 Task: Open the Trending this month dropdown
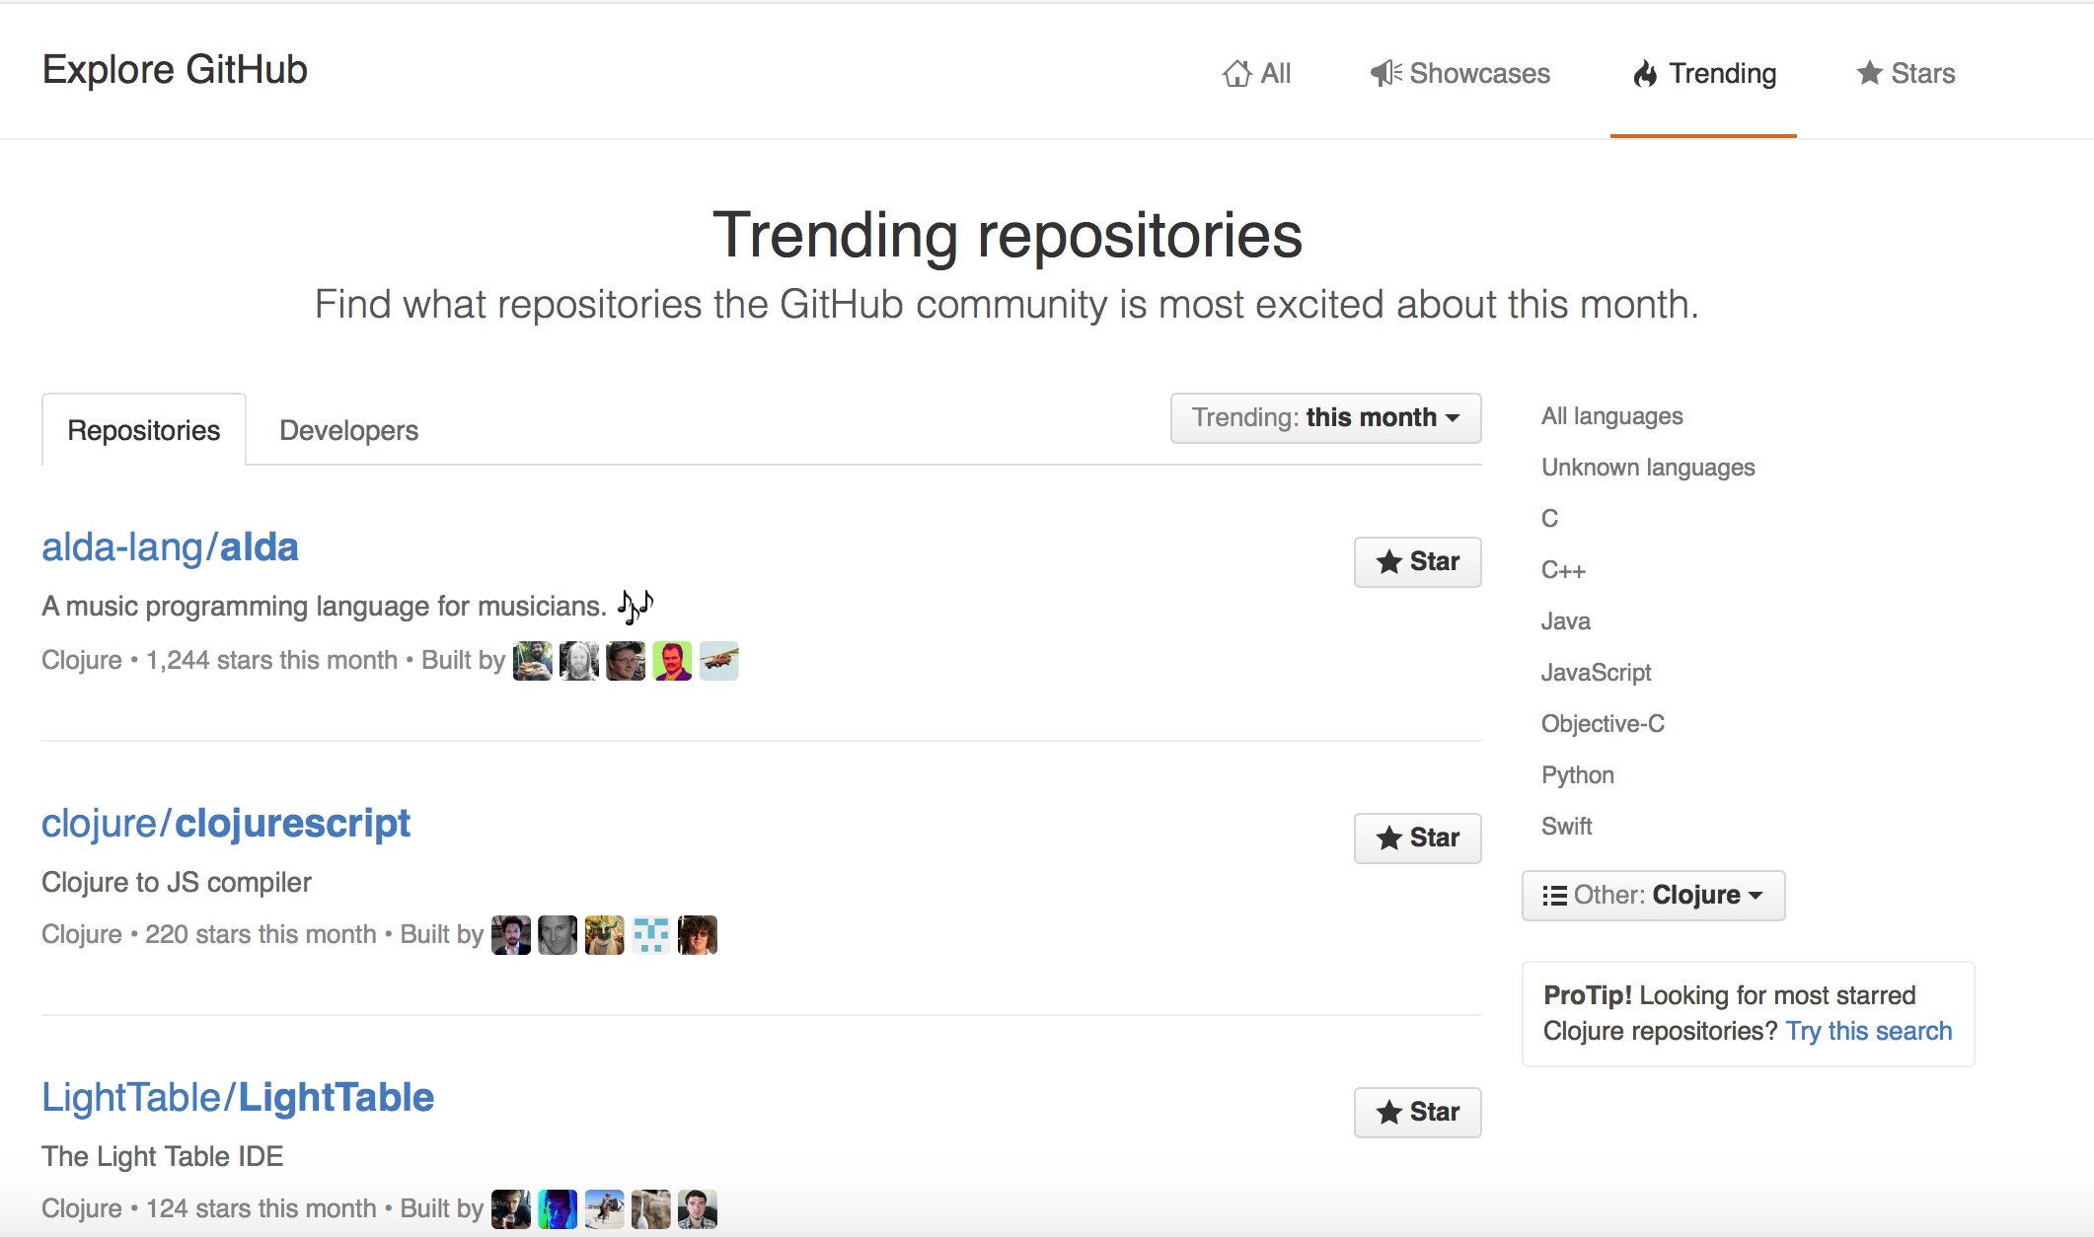(x=1325, y=418)
